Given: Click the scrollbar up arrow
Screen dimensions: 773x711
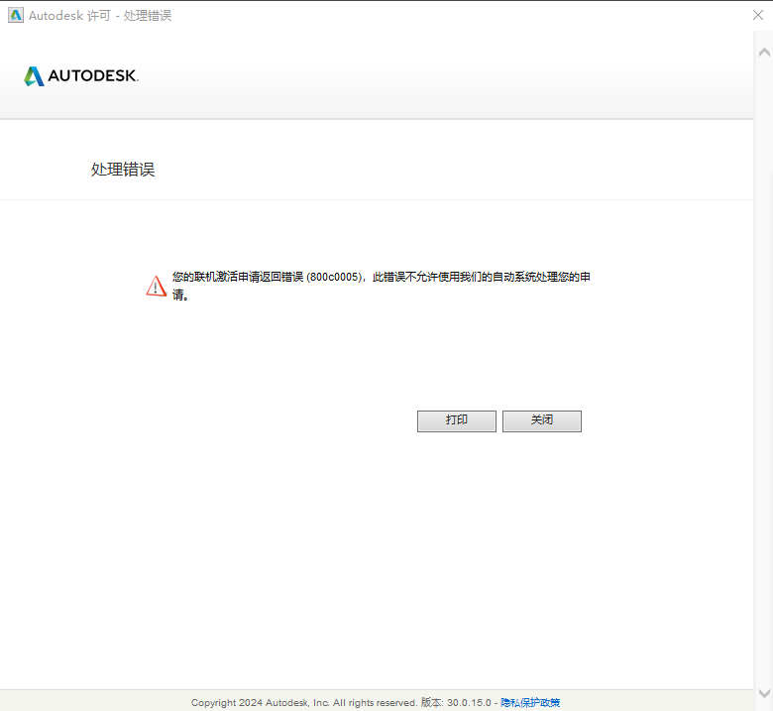Looking at the screenshot, I should click(x=764, y=52).
